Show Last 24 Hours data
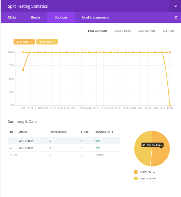Image resolution: width=181 pixels, height=197 pixels. click(x=97, y=31)
